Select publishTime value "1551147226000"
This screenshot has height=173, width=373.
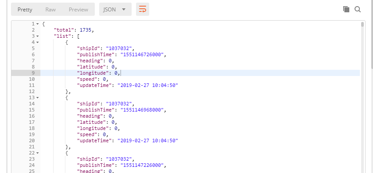(x=142, y=166)
